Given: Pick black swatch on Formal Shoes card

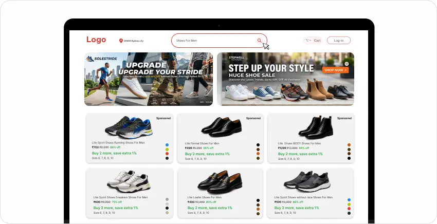Looking at the screenshot, I should (258, 145).
